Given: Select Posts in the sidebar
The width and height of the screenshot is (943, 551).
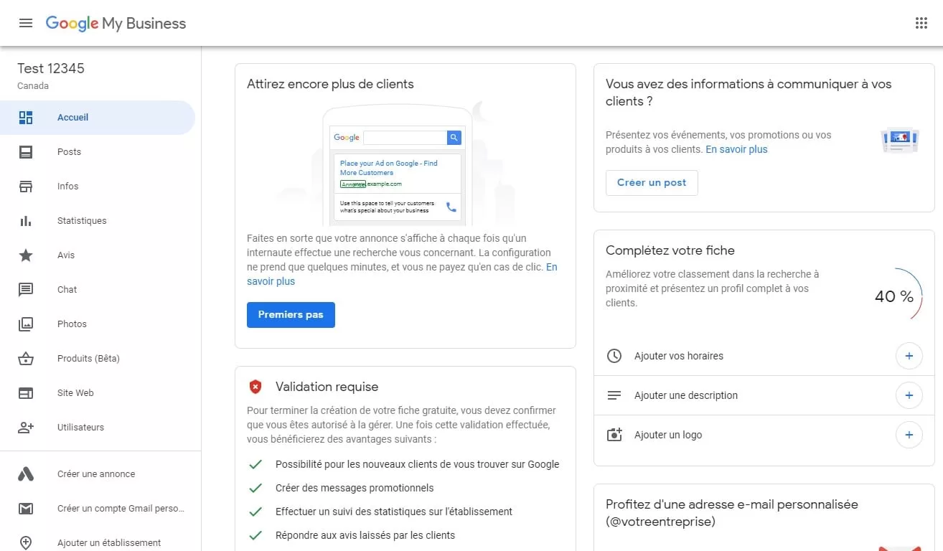Looking at the screenshot, I should pyautogui.click(x=69, y=152).
